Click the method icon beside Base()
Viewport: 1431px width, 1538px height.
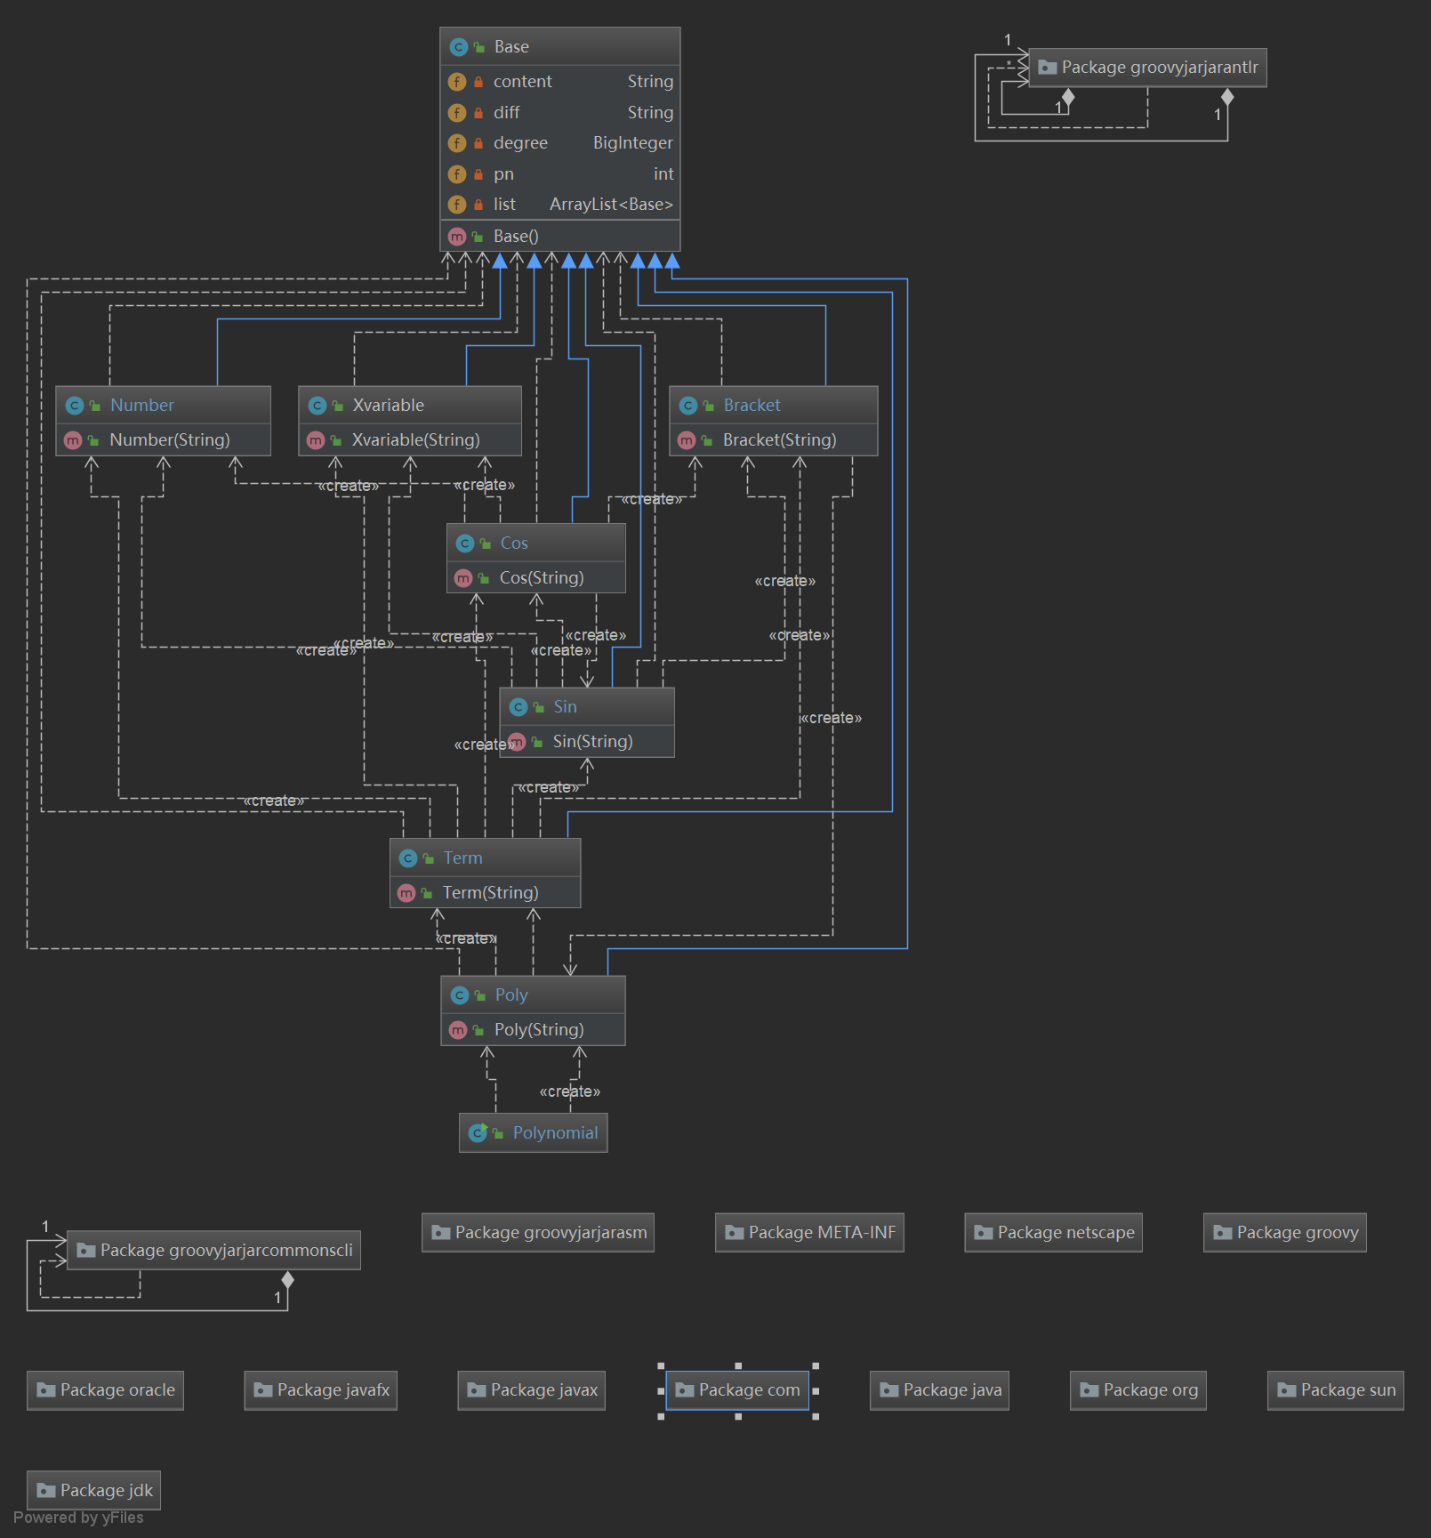[x=457, y=237]
